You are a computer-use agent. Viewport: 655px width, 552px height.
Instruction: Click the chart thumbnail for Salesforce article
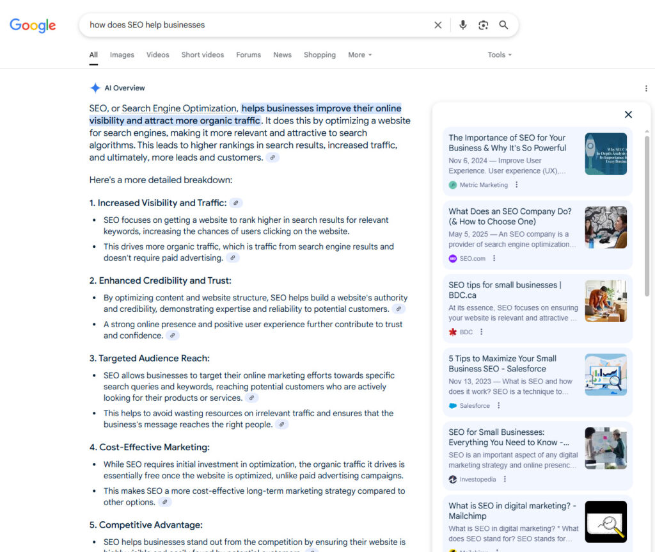click(x=606, y=375)
